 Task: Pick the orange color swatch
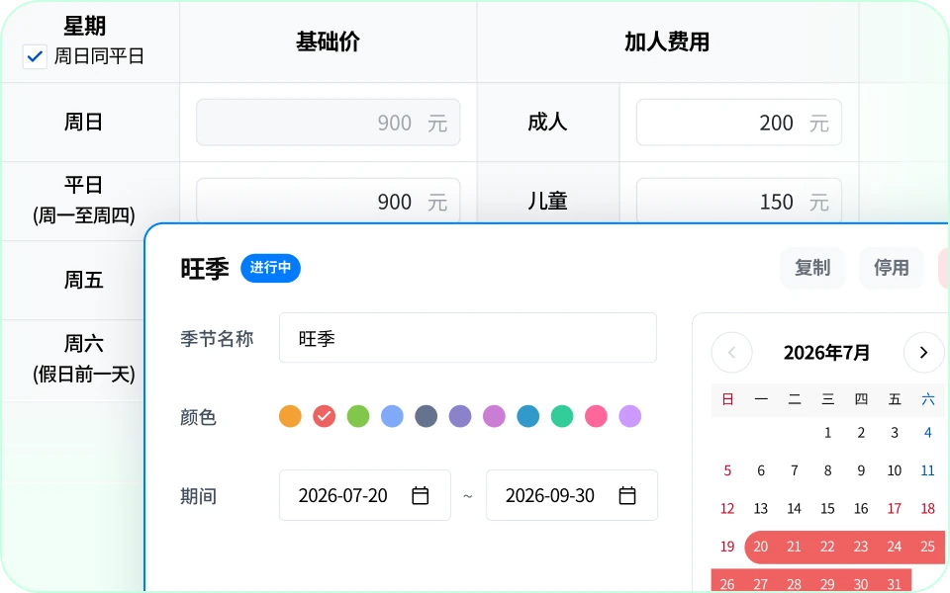pos(290,416)
